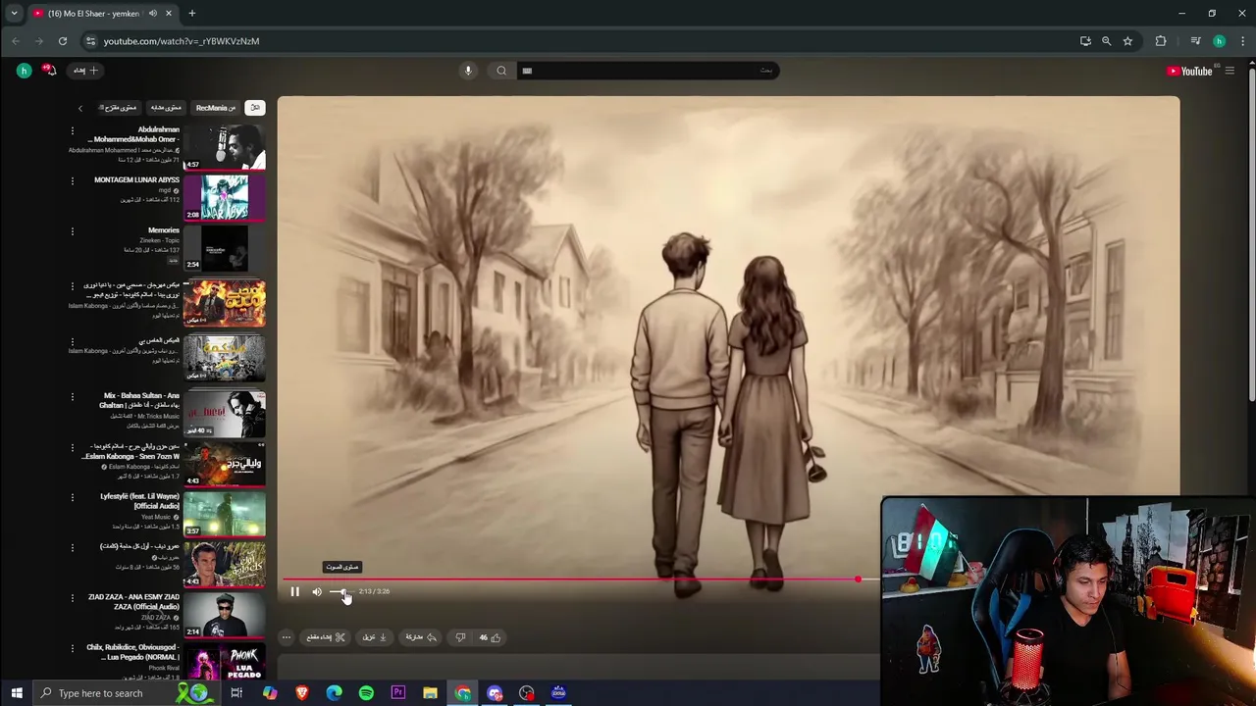This screenshot has height=706, width=1256.
Task: Open options menu for Memories video
Action: pos(72,232)
